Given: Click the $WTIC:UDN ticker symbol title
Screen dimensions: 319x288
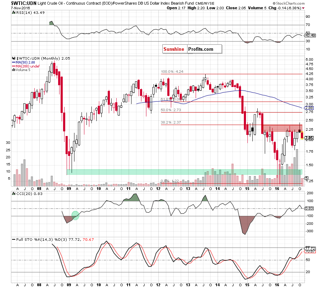Looking at the screenshot, I should click(24, 3).
